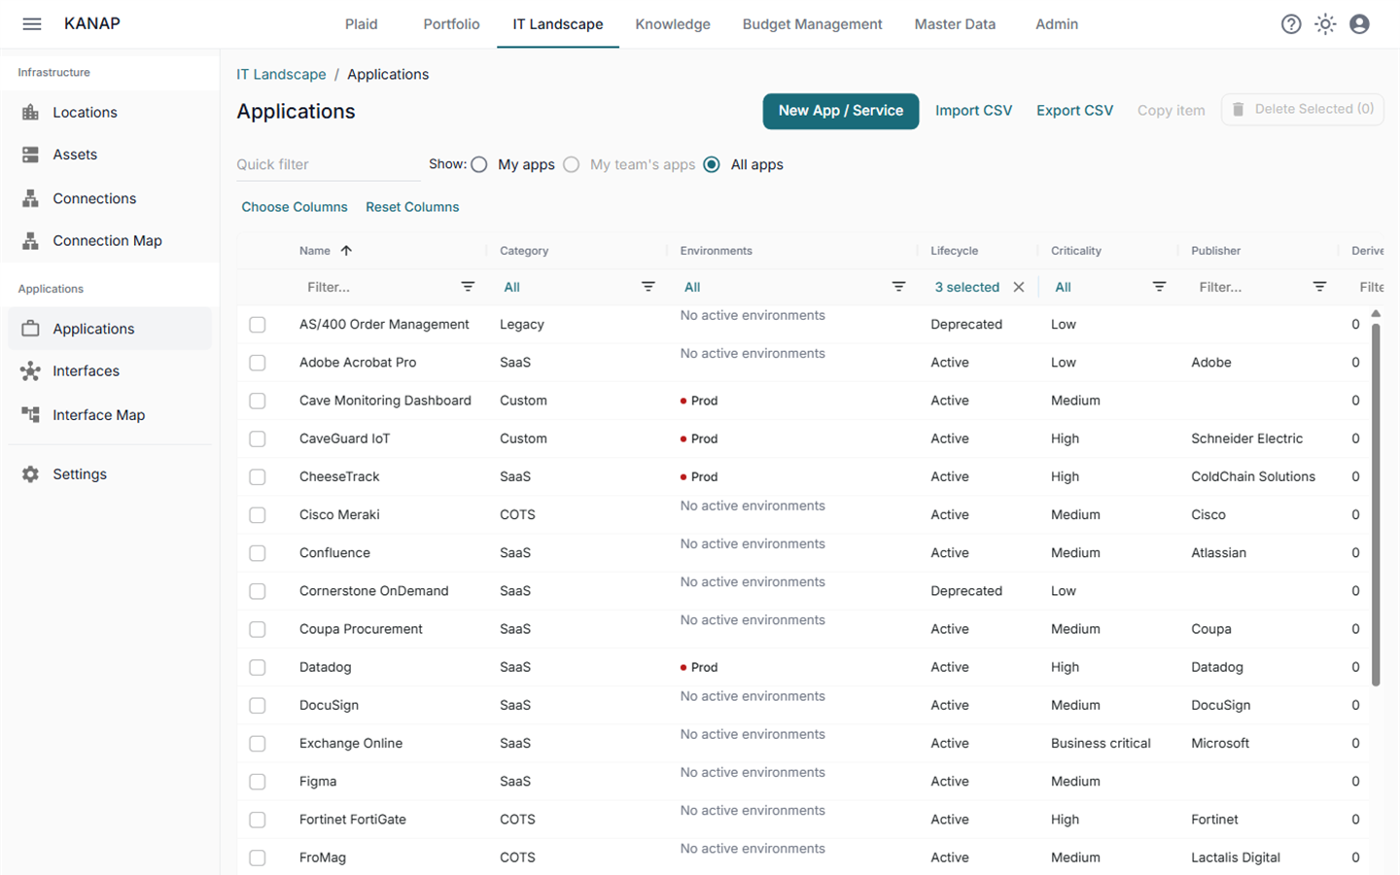1400x875 pixels.
Task: Select the All apps radio button
Action: [x=712, y=164]
